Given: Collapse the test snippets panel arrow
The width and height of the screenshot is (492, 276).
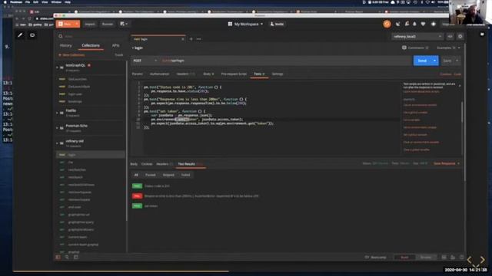Looking at the screenshot, I should (x=460, y=85).
